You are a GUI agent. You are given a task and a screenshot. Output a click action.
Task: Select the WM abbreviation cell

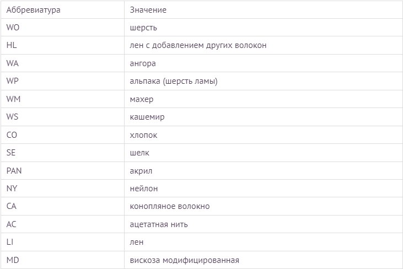(62, 99)
